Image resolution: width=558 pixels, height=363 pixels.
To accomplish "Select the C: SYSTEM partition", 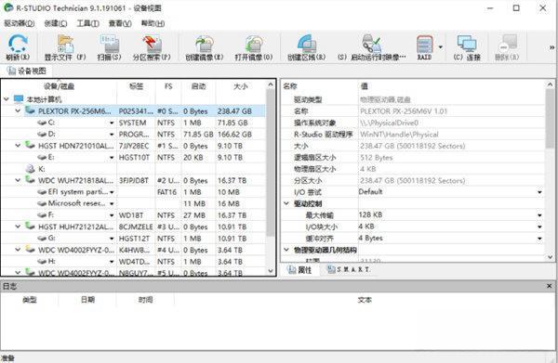I will tap(133, 123).
